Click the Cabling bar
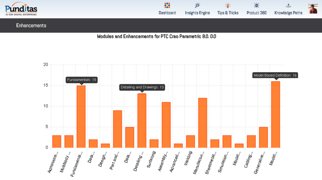This screenshot has width=322, height=180. tap(251, 142)
